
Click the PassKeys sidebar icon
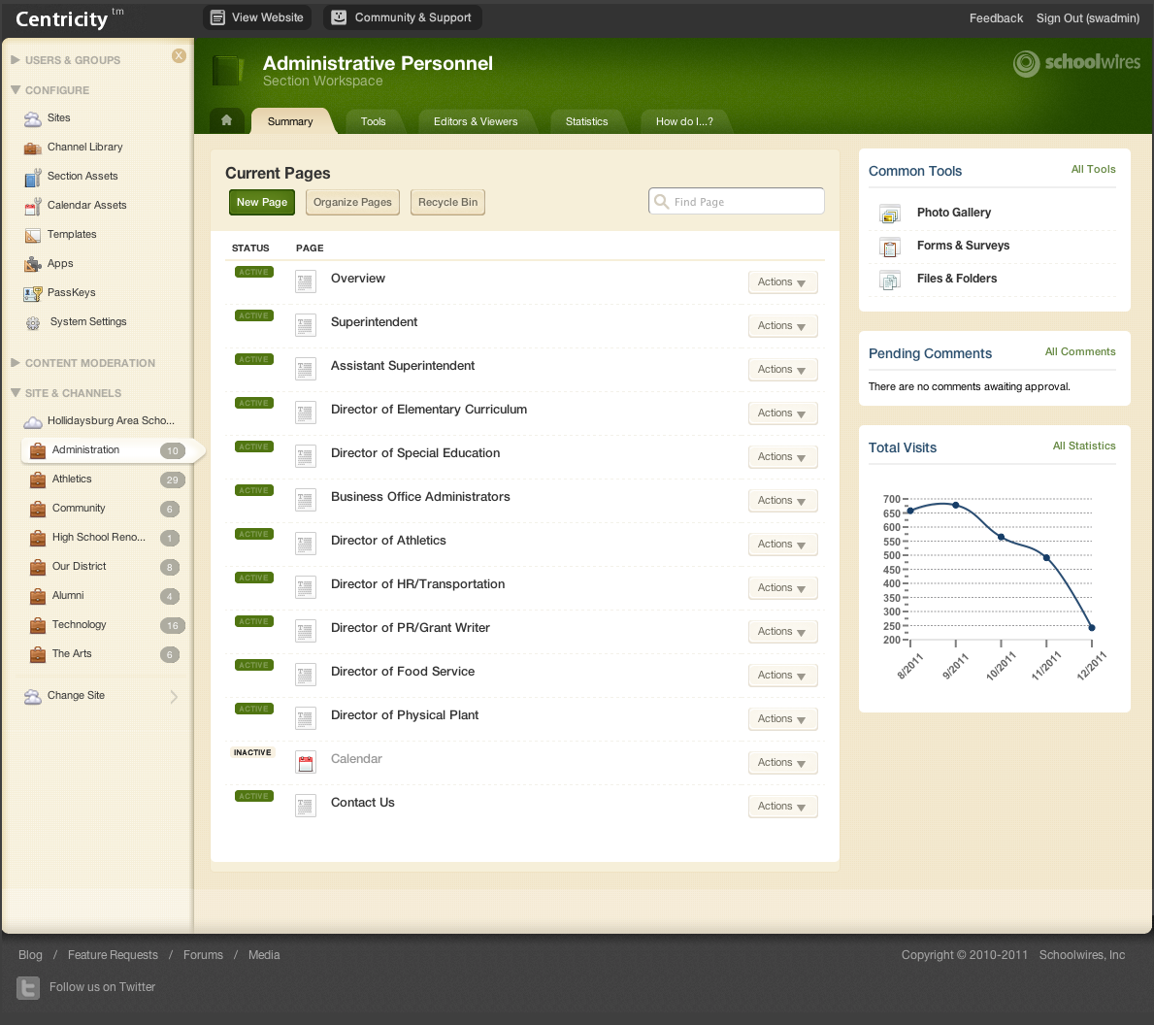click(32, 293)
